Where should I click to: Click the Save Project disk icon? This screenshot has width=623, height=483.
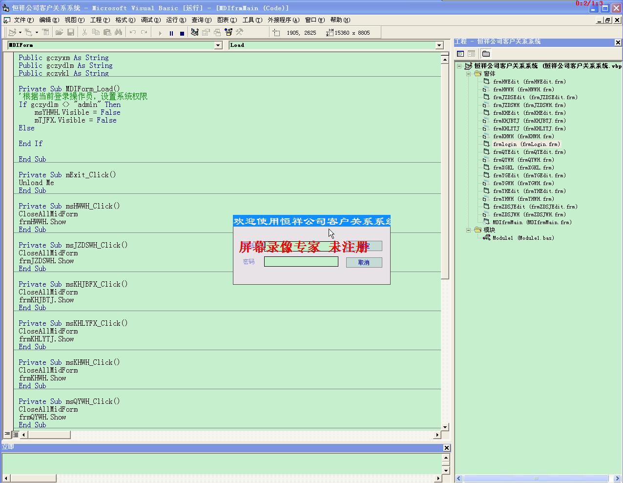click(x=71, y=32)
